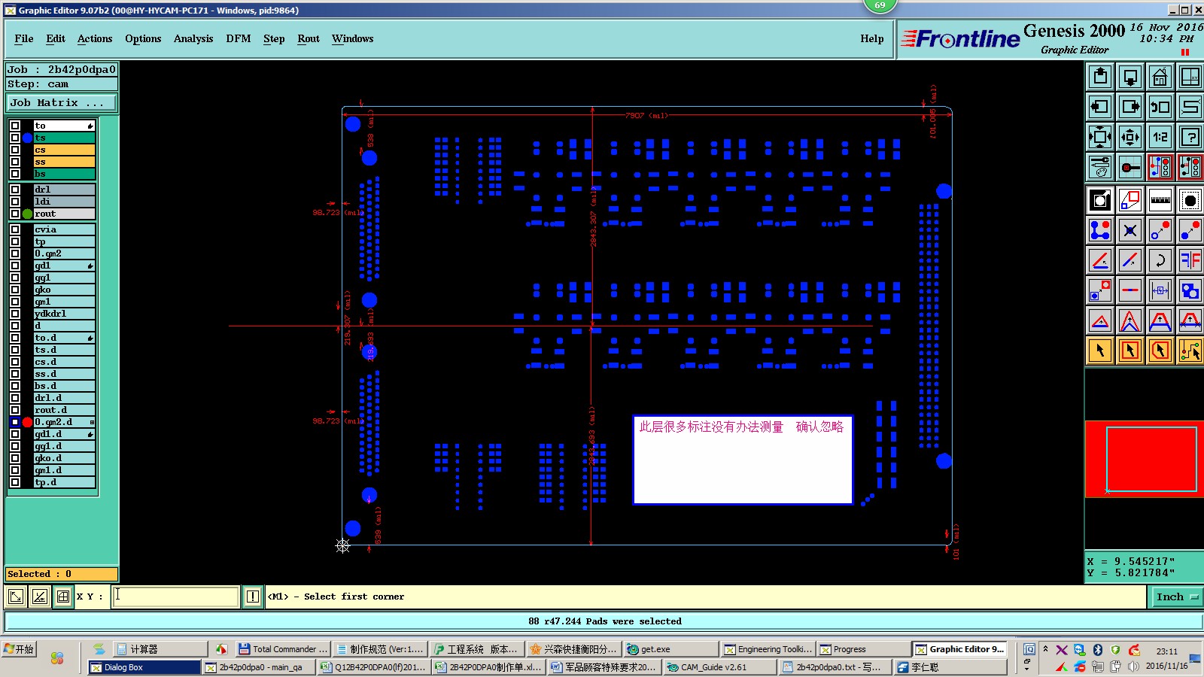
Task: Open the Analysis menu
Action: tap(193, 38)
